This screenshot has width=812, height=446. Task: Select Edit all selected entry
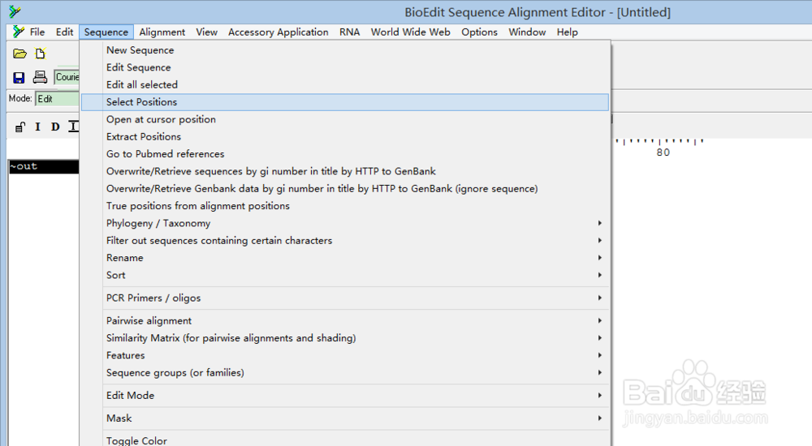pyautogui.click(x=345, y=85)
